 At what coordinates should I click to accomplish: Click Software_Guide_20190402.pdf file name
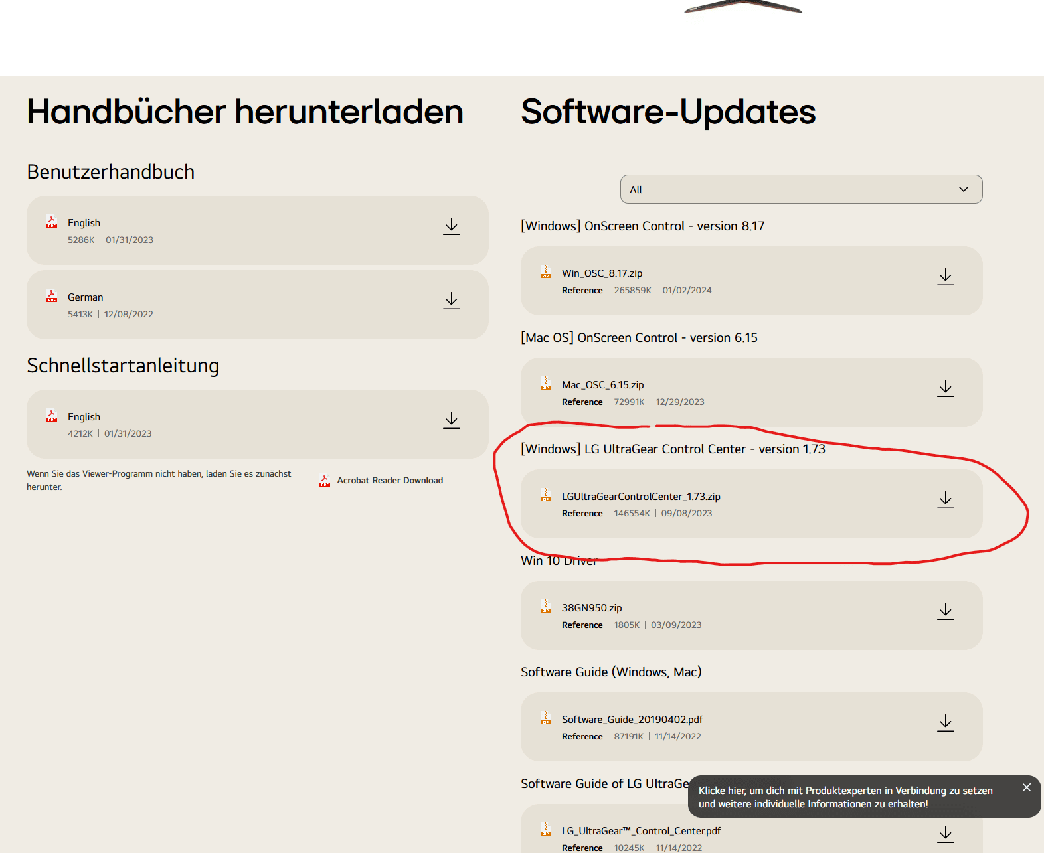click(632, 720)
